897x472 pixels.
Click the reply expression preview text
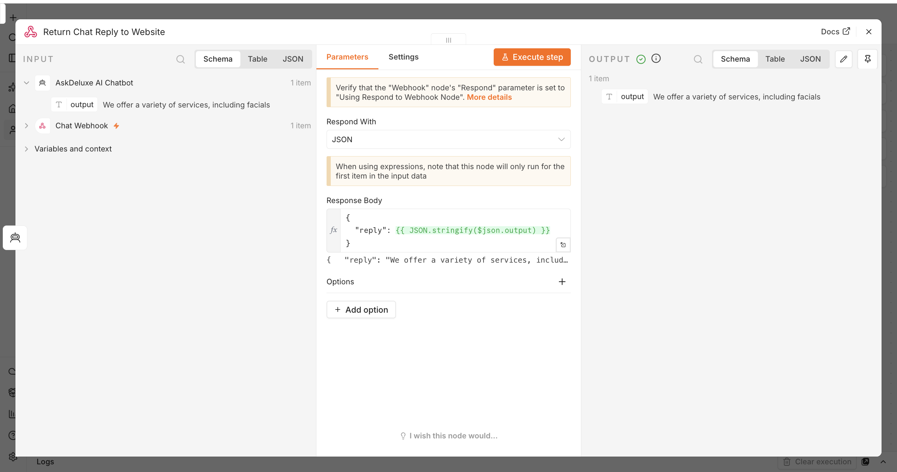[x=447, y=260]
